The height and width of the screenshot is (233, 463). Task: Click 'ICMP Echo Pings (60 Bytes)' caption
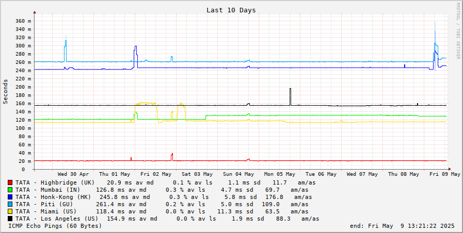[x=55, y=226]
